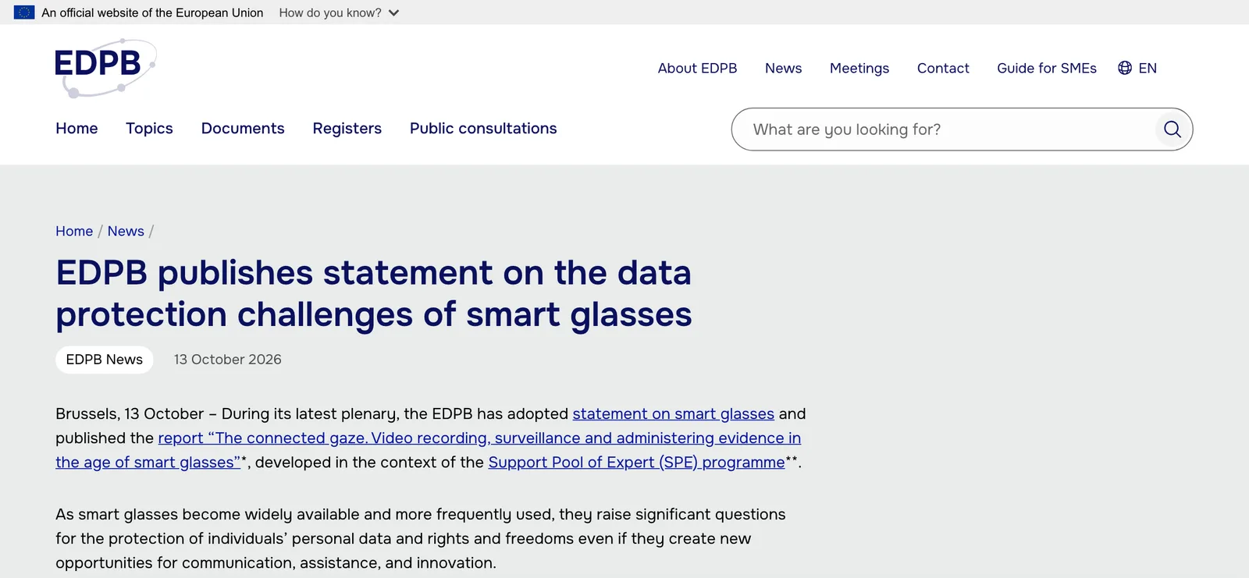
Task: Expand the 'How do you know?' disclosure
Action: (339, 12)
